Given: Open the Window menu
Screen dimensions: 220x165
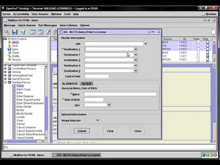Looking at the screenshot, I should [x=56, y=14].
